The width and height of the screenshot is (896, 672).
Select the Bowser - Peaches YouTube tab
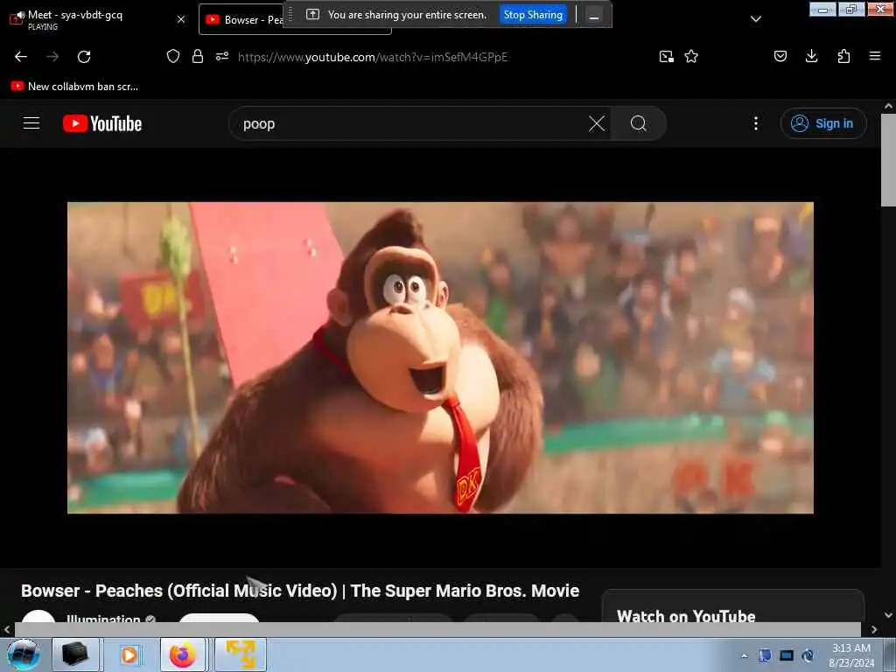[x=246, y=19]
